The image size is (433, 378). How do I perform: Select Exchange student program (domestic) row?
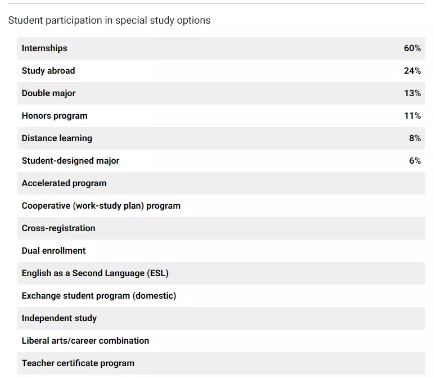(x=99, y=296)
